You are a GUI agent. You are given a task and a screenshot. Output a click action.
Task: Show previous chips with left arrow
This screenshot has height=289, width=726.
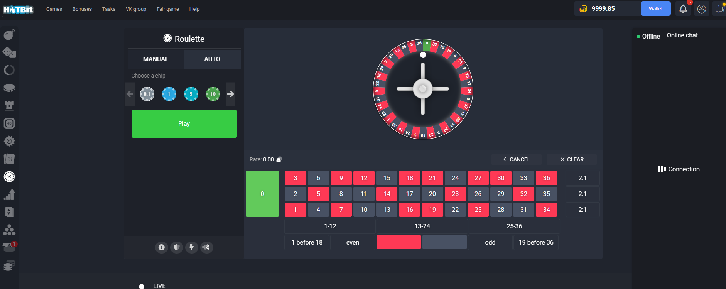click(x=130, y=94)
